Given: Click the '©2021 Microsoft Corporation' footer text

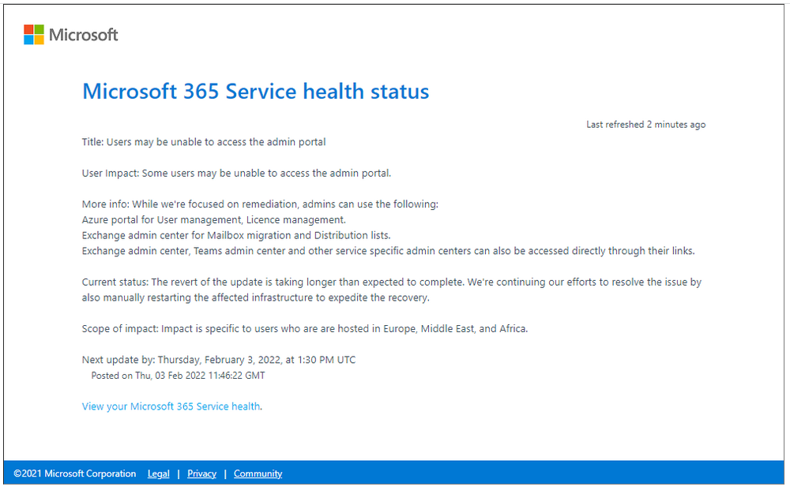Looking at the screenshot, I should (74, 474).
